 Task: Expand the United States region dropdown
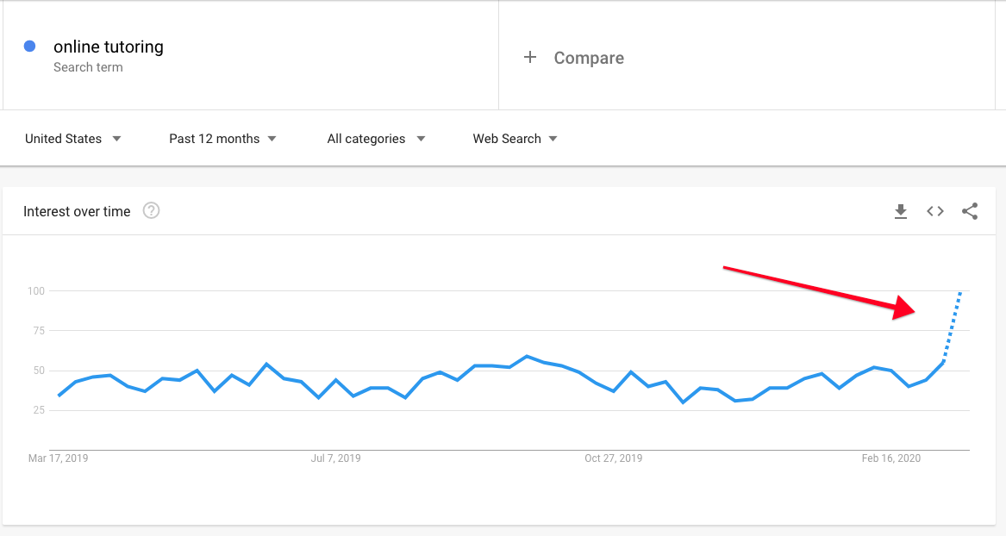72,139
